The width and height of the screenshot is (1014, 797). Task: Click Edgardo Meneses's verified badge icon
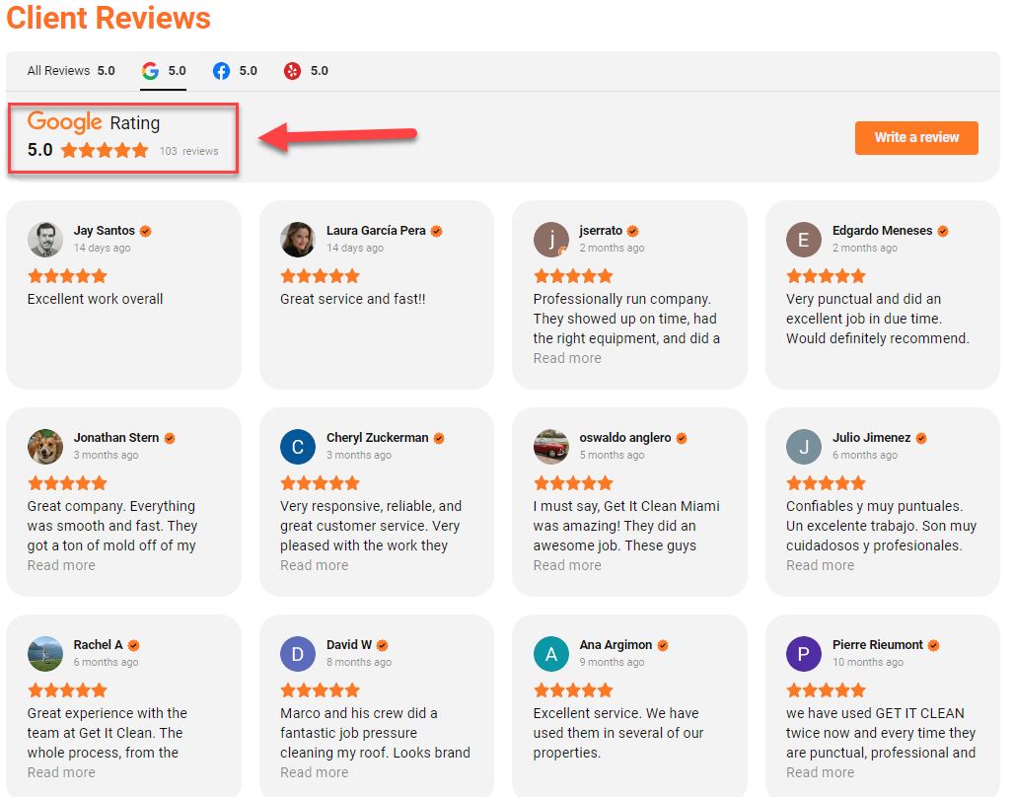[943, 231]
